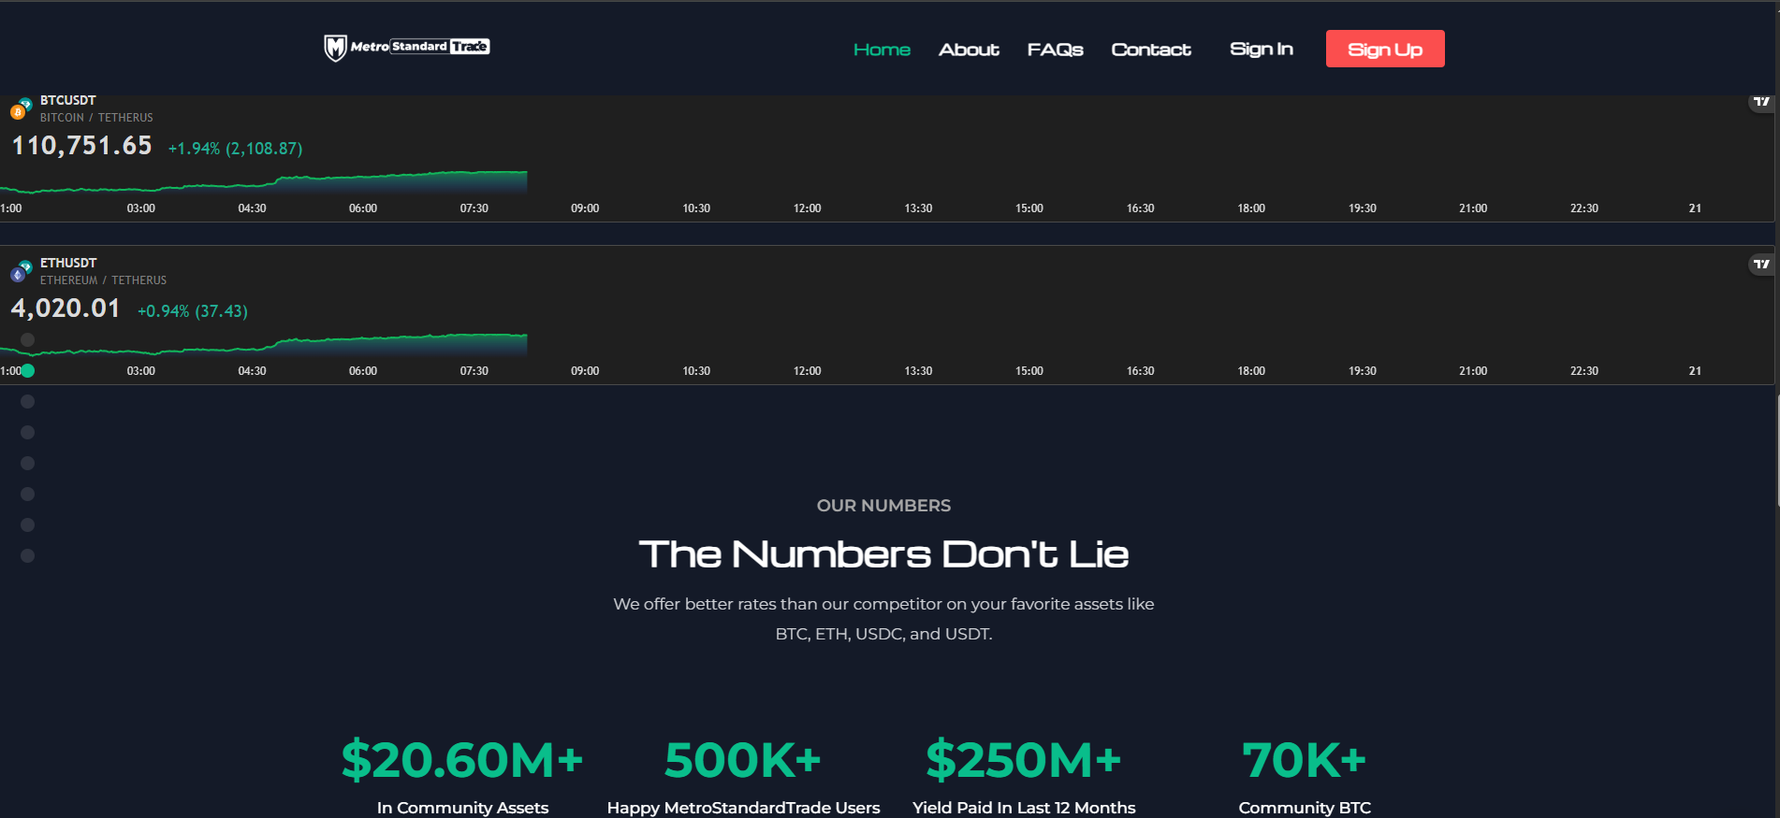The width and height of the screenshot is (1780, 818).
Task: Open TradingView logo on the ETHUSDT chart
Action: (1761, 265)
